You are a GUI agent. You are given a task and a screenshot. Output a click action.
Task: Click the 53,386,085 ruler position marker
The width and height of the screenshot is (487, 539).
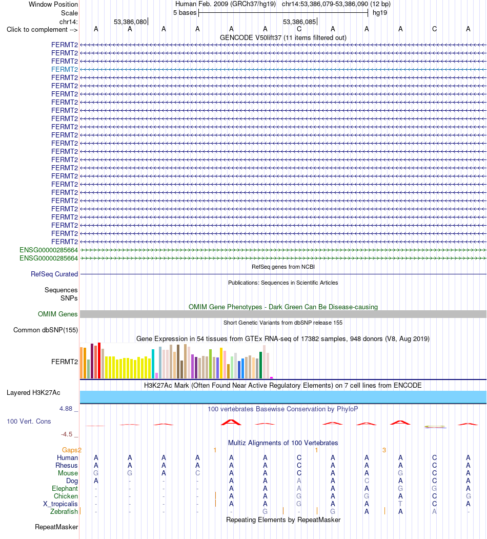point(299,22)
